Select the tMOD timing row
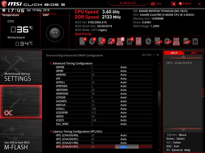Viewport: 205px width, 153px height. coord(104,116)
